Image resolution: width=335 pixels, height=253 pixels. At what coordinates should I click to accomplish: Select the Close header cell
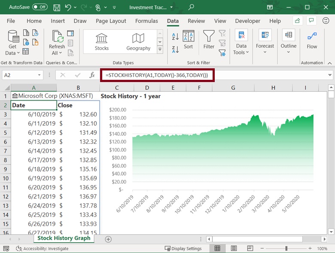tap(78, 105)
